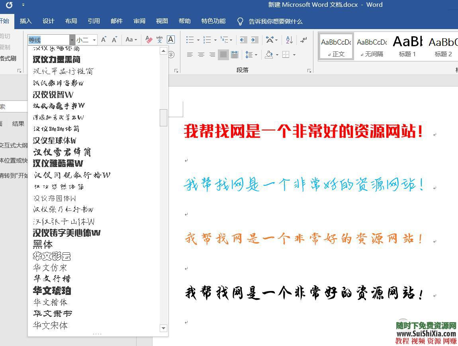
Task: Open the Change Case dropdown
Action: (130, 39)
